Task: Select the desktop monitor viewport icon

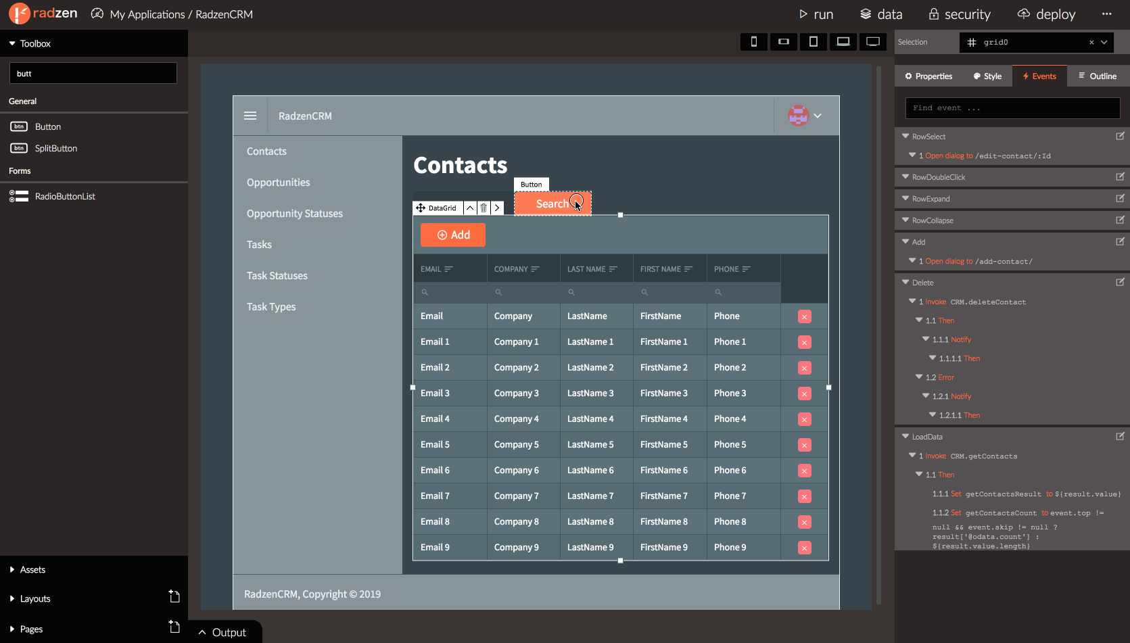Action: [873, 42]
